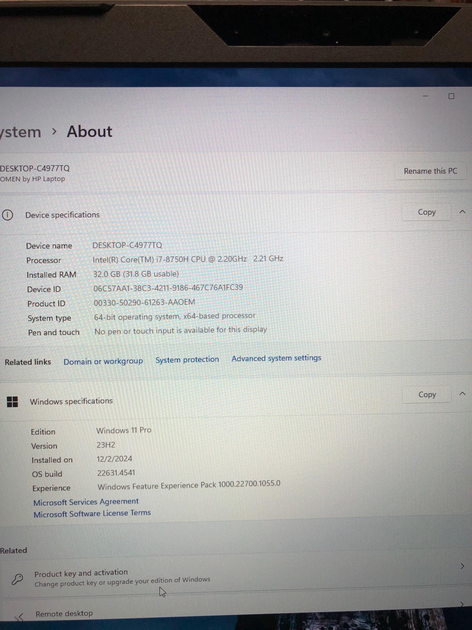Click the Windows logo beside Windows specifications
Image resolution: width=472 pixels, height=630 pixels.
tap(12, 402)
